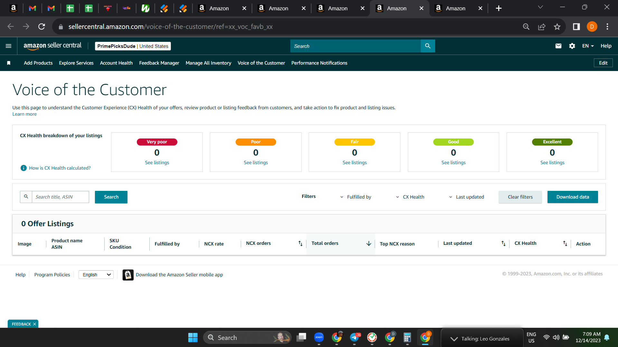Sort by CX Health column arrows
This screenshot has height=347, width=618.
[x=565, y=244]
